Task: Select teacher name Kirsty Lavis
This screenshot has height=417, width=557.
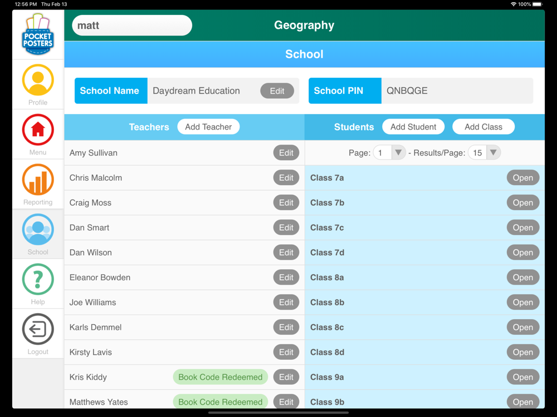Action: pos(91,352)
